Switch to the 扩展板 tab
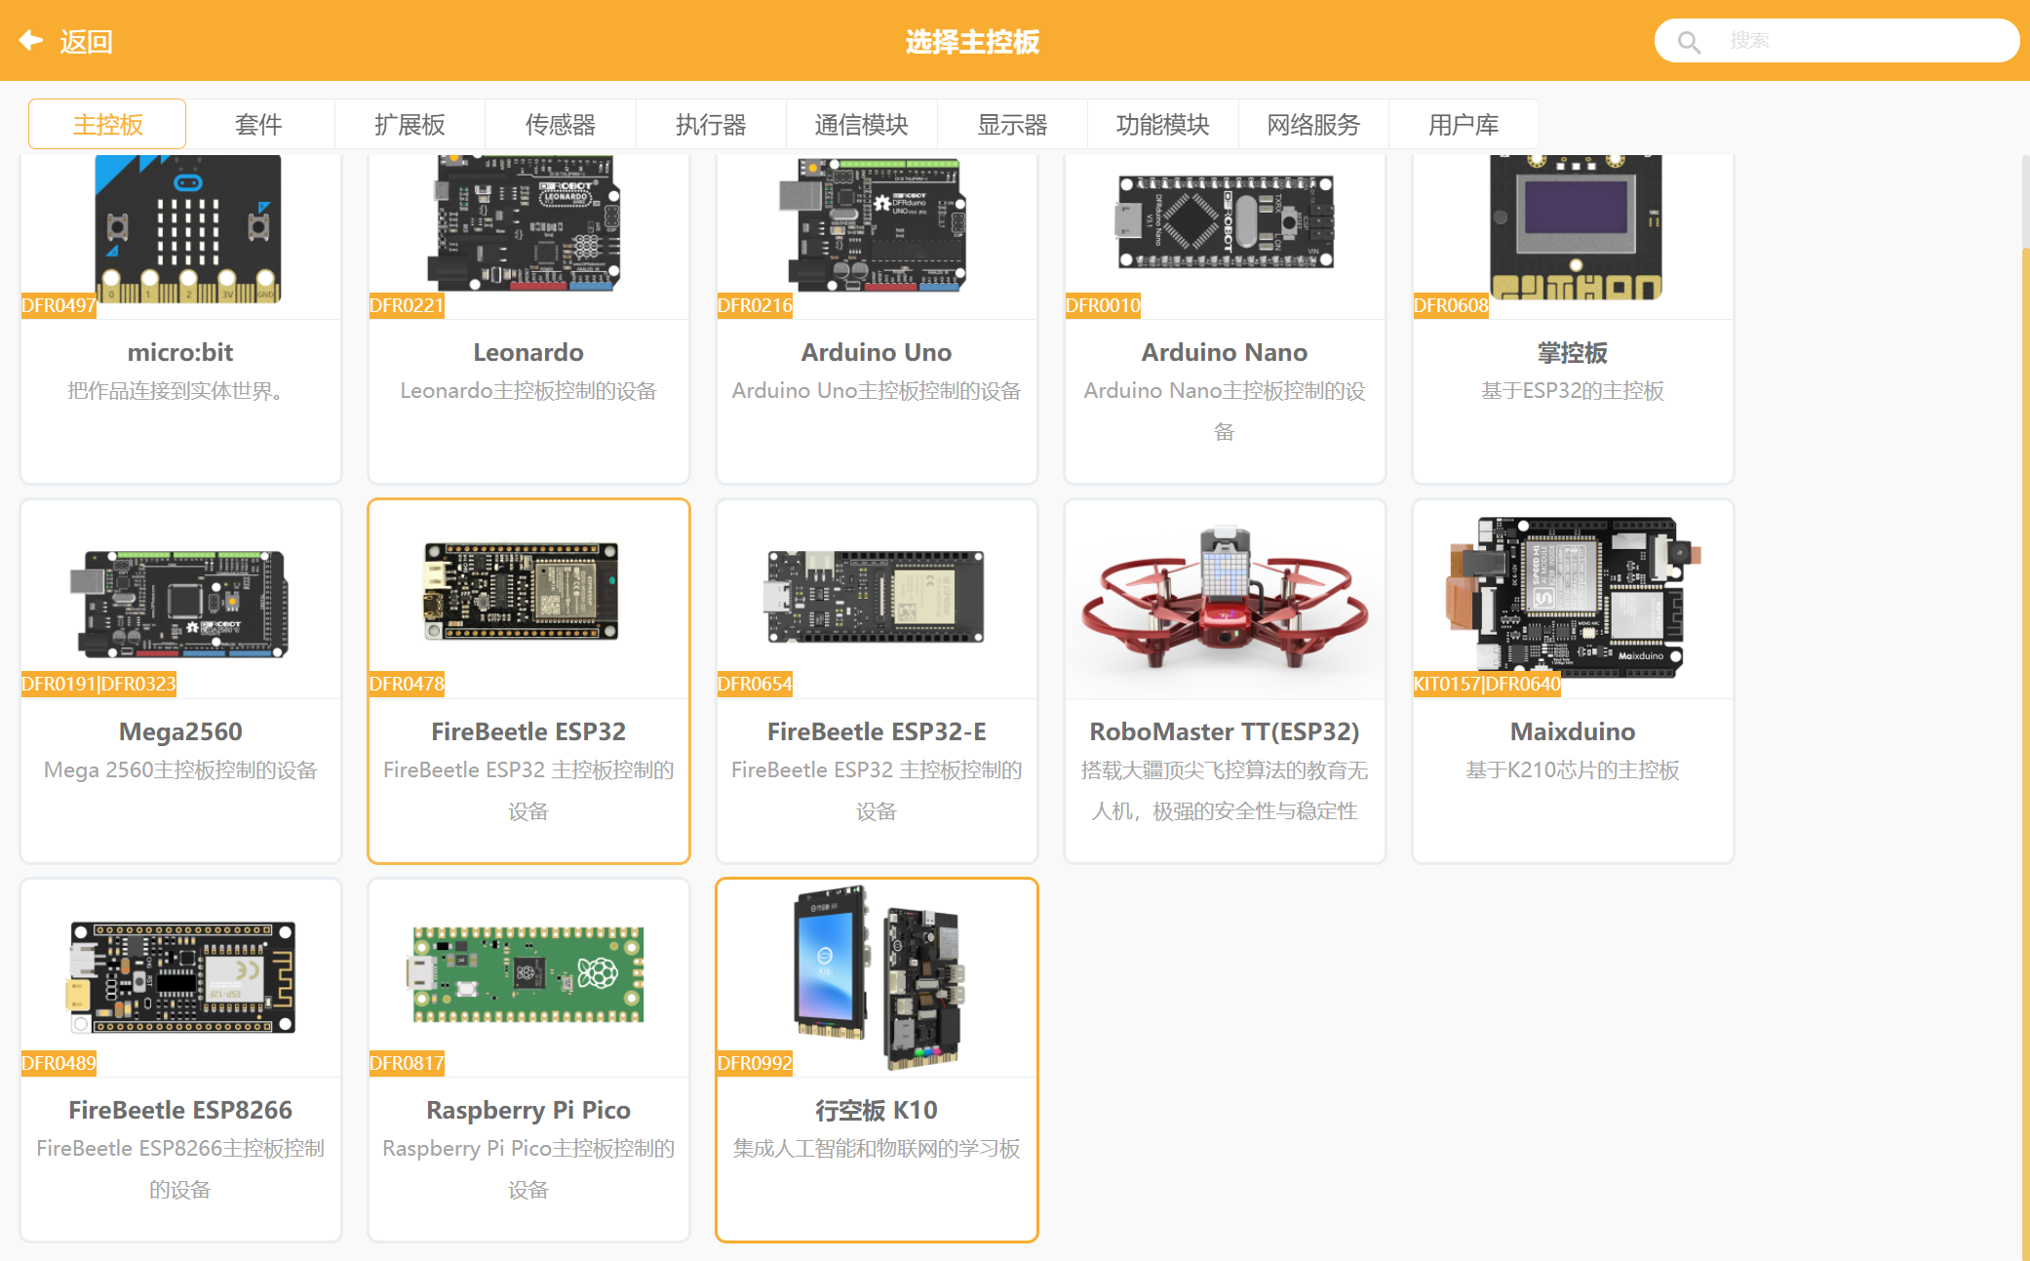This screenshot has height=1261, width=2030. coord(410,125)
